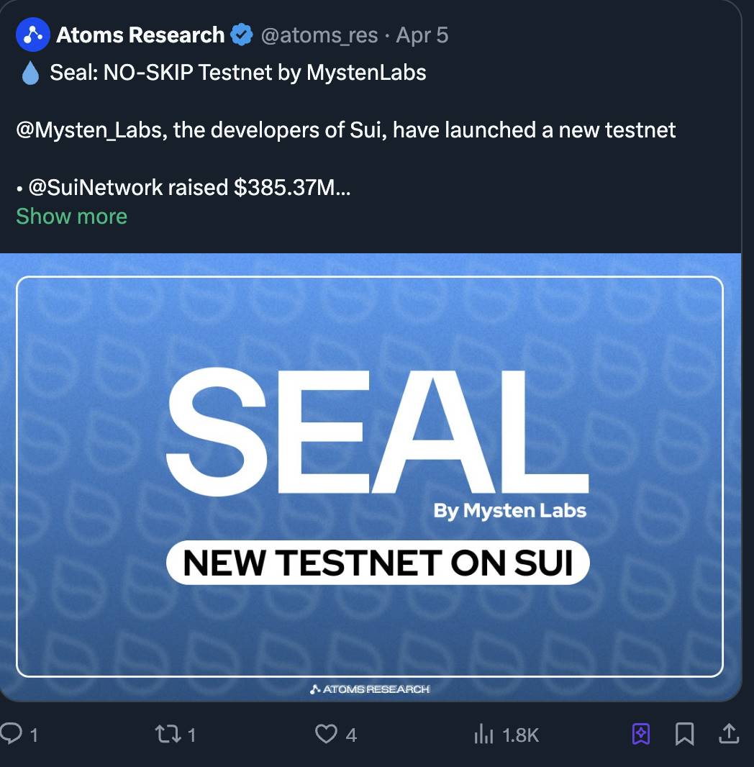
Task: Open the Atoms Research profile avatar
Action: (33, 35)
